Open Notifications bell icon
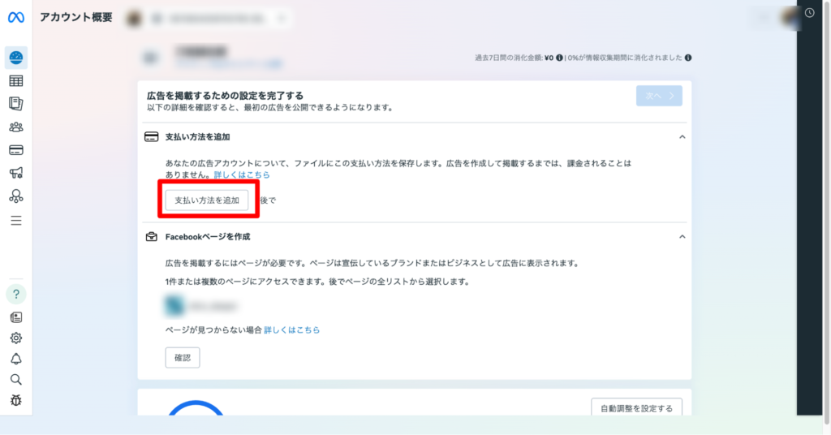 point(15,359)
